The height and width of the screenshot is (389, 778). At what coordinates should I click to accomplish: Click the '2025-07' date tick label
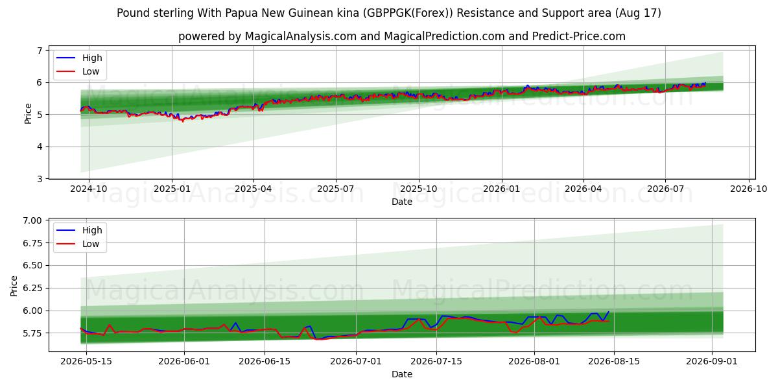(335, 189)
